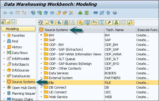Click the InfoObject triangle-grid toolbar icon
The height and width of the screenshot is (101, 159).
(x=59, y=13)
